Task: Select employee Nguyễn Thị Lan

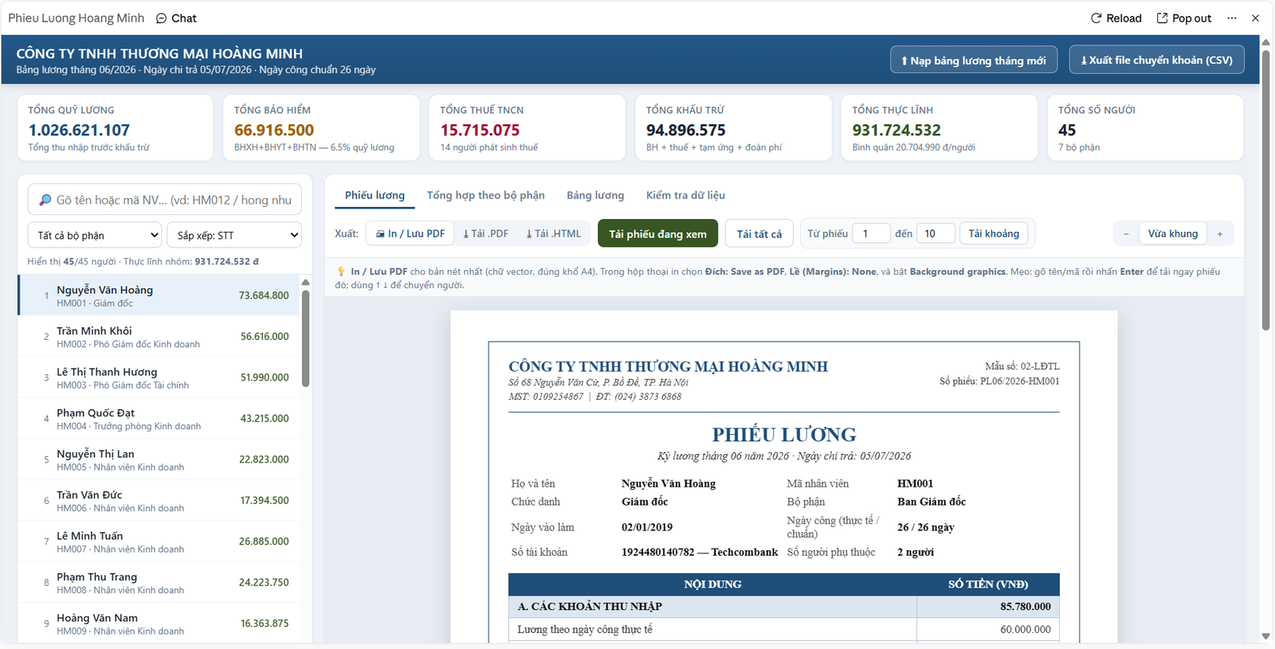Action: 159,459
